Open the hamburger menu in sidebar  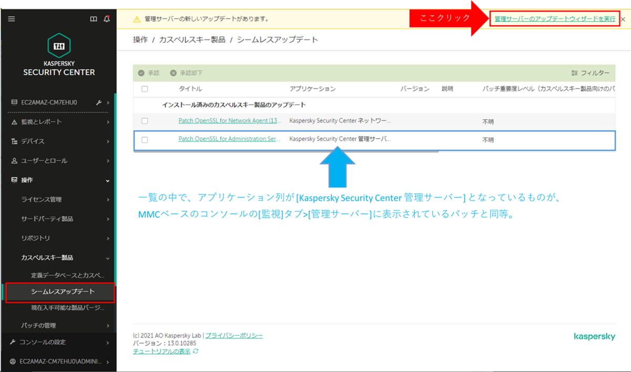point(12,19)
